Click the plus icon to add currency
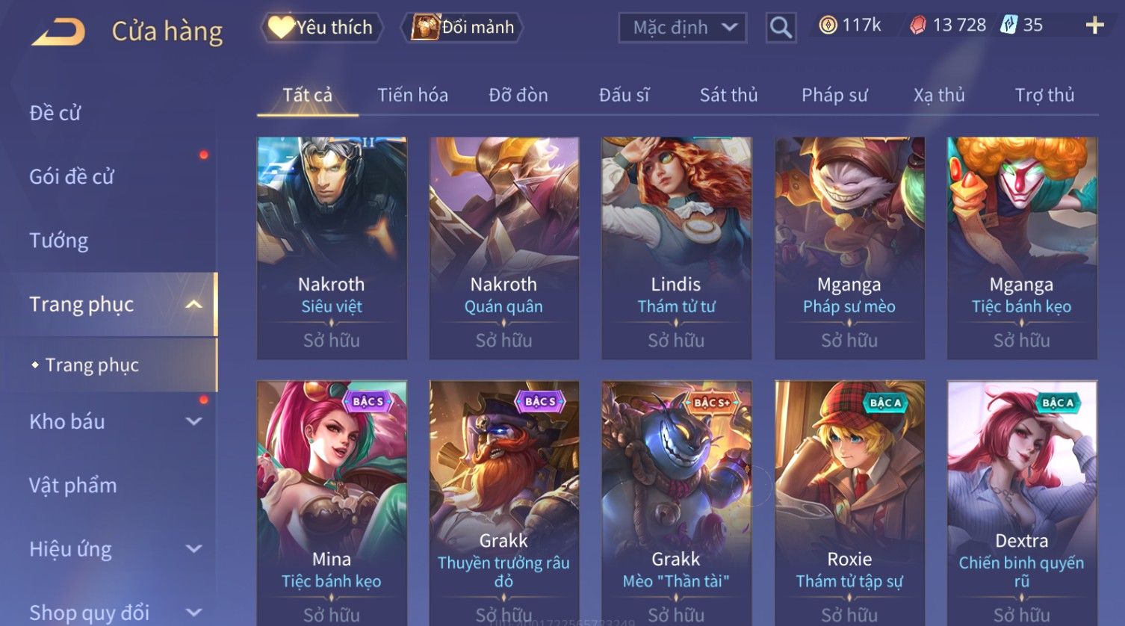 [1094, 25]
